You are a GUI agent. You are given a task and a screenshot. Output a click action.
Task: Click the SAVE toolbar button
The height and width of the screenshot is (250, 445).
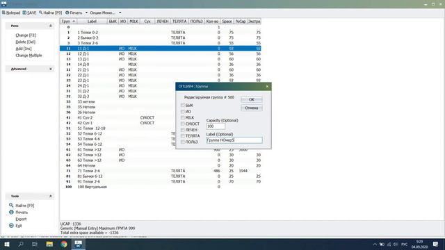(29, 12)
